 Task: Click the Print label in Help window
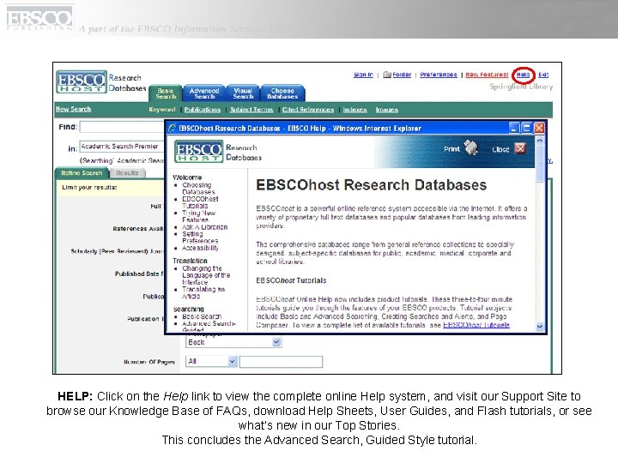pyautogui.click(x=451, y=149)
